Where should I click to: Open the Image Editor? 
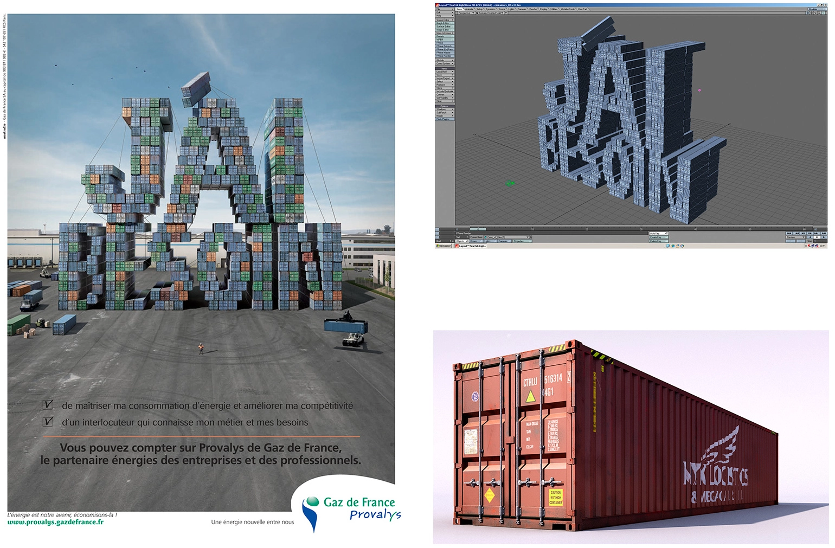[445, 30]
